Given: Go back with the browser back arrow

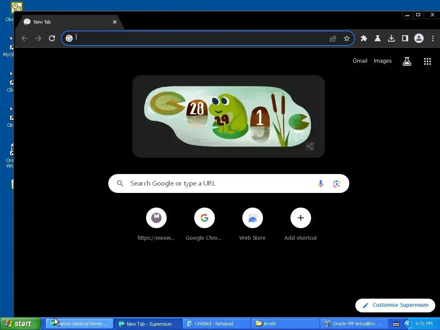Looking at the screenshot, I should (x=24, y=38).
